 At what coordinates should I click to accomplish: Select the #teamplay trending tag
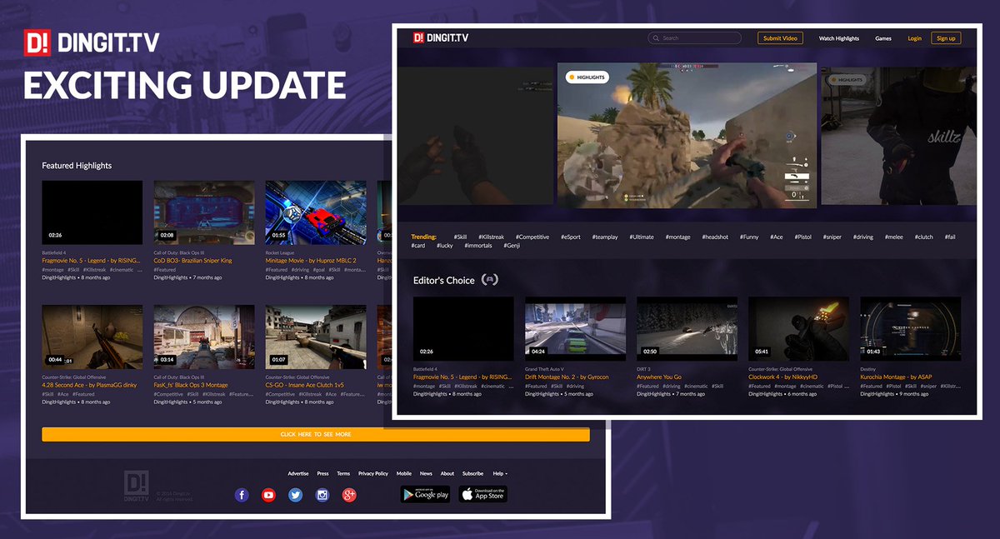pos(606,237)
